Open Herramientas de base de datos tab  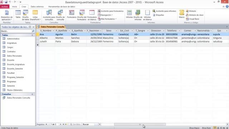[62, 6]
